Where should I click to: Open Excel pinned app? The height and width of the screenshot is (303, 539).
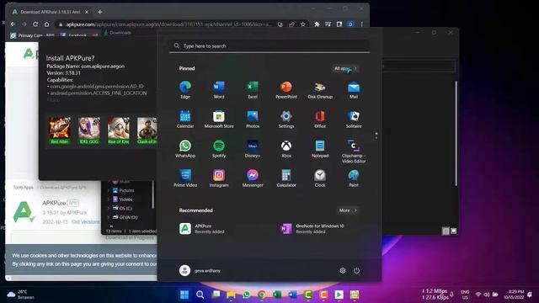[x=253, y=90]
